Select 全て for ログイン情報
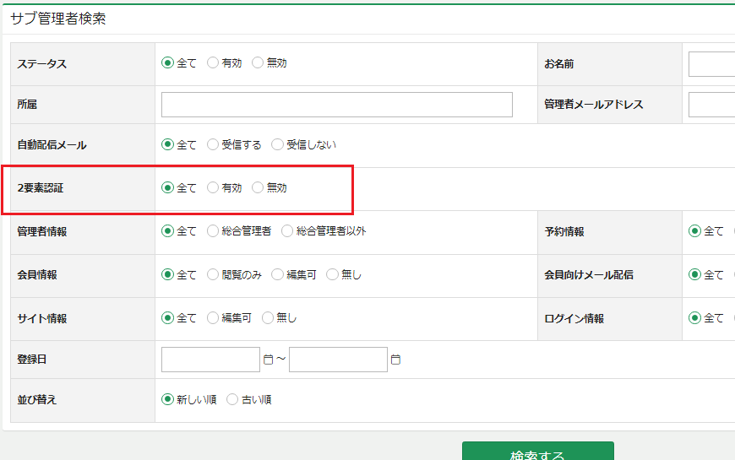 694,317
